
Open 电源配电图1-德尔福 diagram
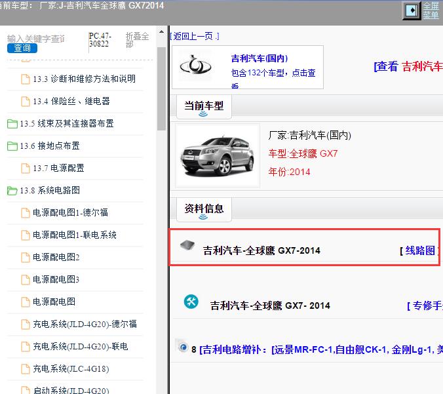pyautogui.click(x=70, y=212)
